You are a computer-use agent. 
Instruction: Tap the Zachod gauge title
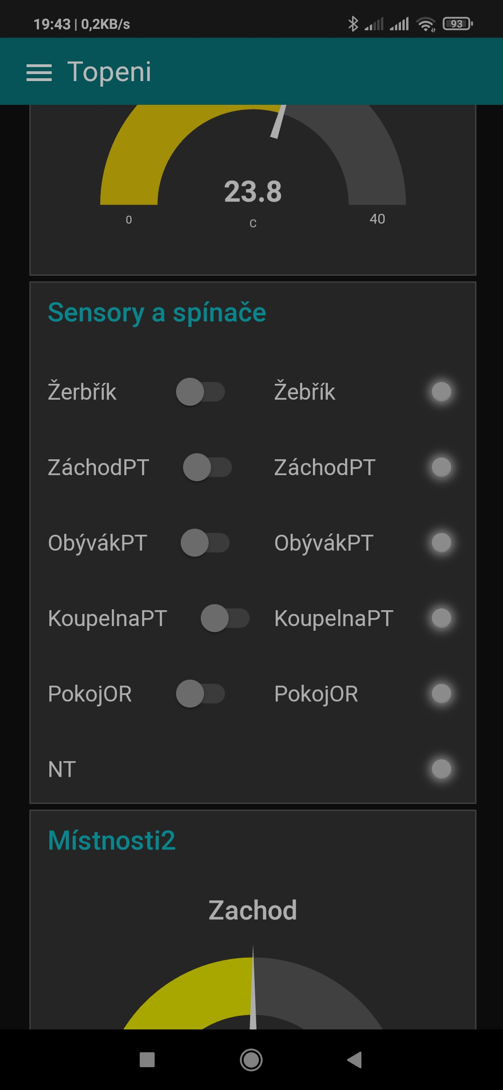point(252,910)
